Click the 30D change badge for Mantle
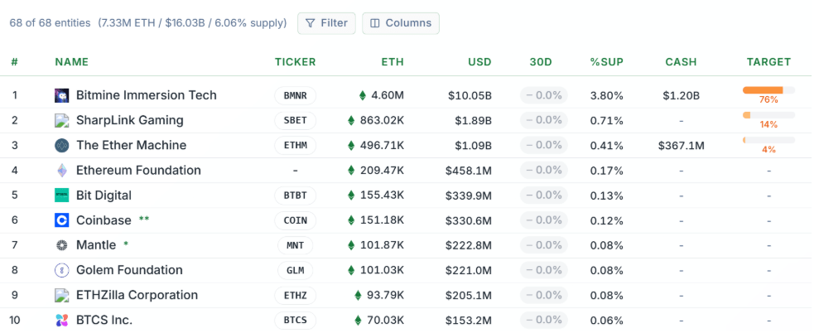 pyautogui.click(x=542, y=245)
